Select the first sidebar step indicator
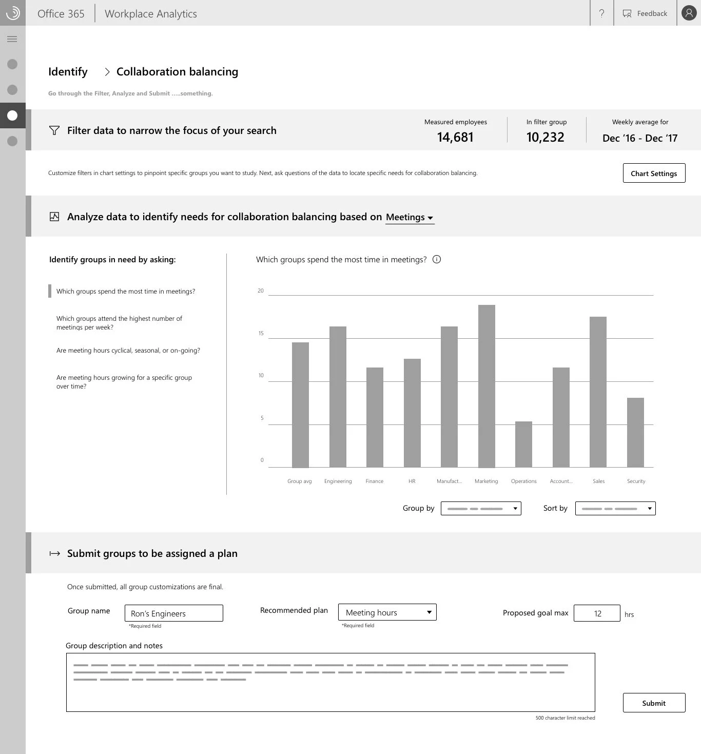This screenshot has height=754, width=701. 12,64
